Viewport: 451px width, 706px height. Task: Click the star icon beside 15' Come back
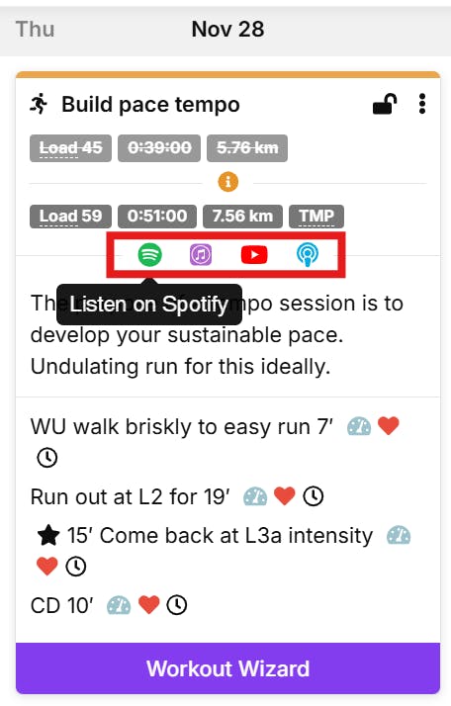[48, 535]
